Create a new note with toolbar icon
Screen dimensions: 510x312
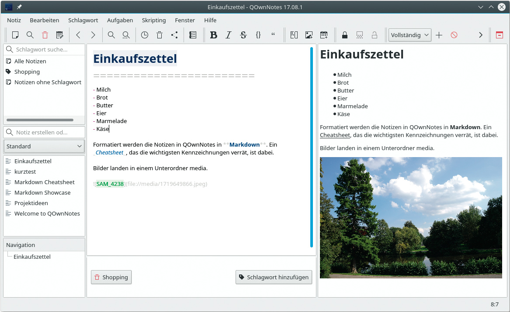pyautogui.click(x=15, y=35)
